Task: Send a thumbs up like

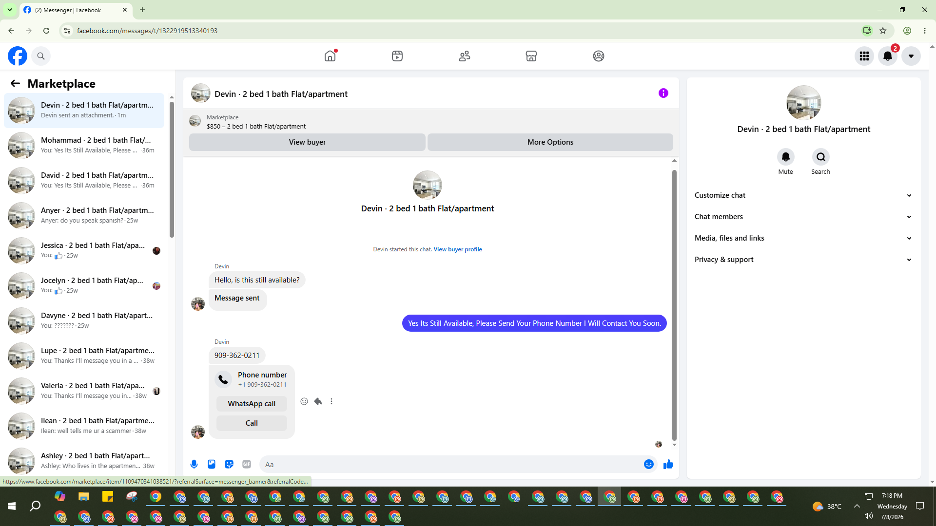Action: pyautogui.click(x=668, y=465)
